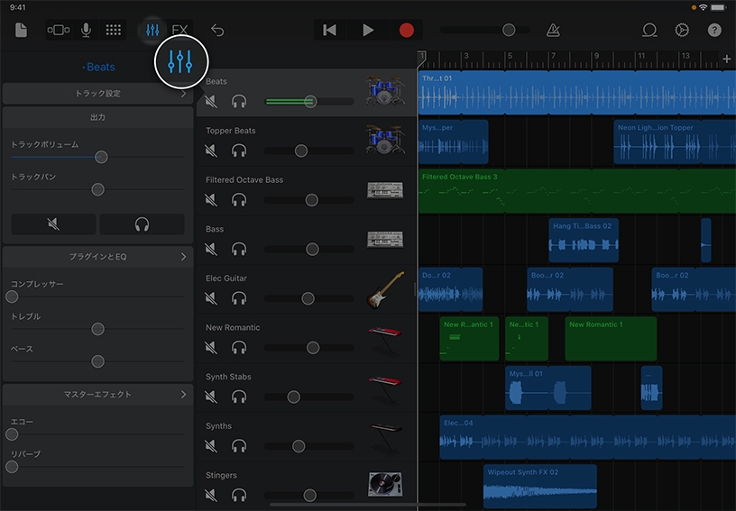Start recording with the red record button
Image resolution: width=736 pixels, height=511 pixels.
point(406,30)
